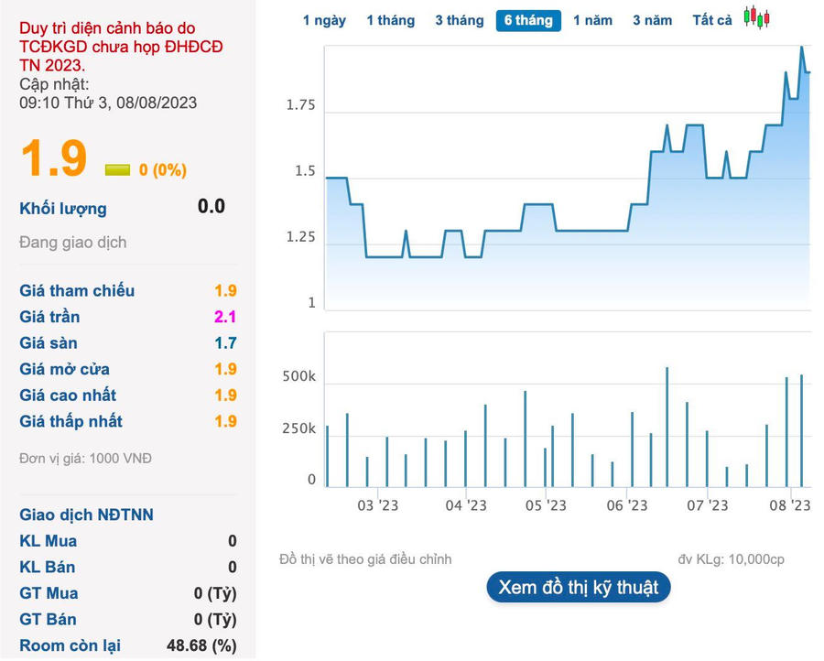The image size is (824, 661).
Task: Click the price line peak near 08 '23
Action: [x=802, y=48]
